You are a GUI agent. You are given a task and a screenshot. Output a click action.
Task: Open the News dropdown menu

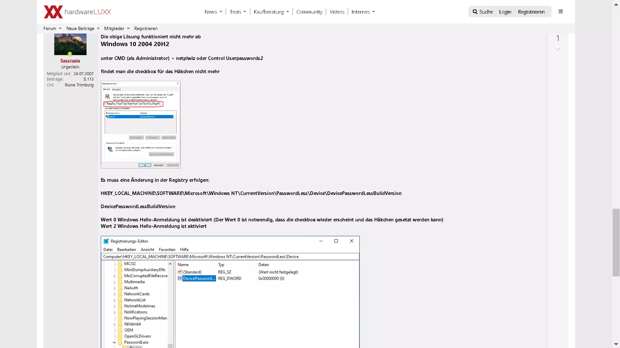pyautogui.click(x=213, y=12)
